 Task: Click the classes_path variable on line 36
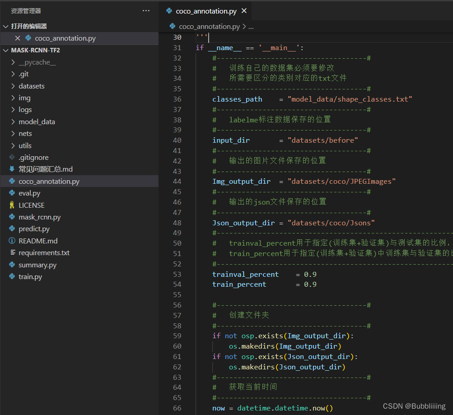pyautogui.click(x=237, y=99)
